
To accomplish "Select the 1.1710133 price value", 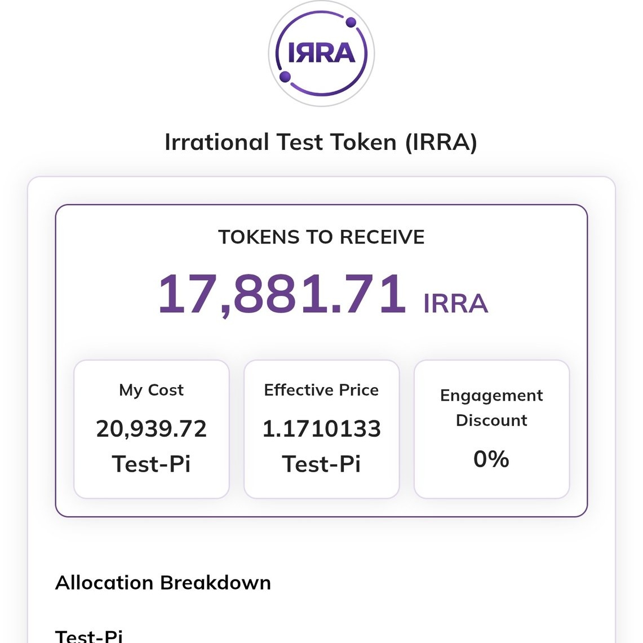I will point(321,429).
